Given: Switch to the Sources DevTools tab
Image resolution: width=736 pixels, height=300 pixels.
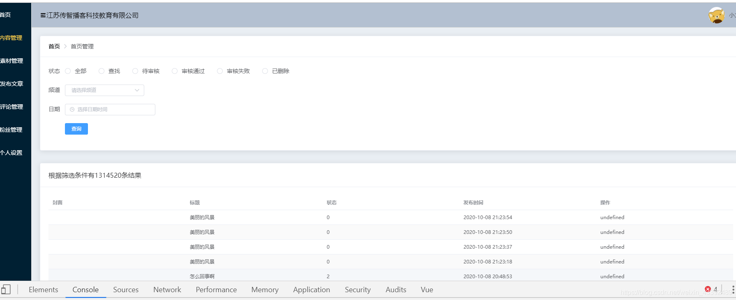Looking at the screenshot, I should [x=126, y=289].
